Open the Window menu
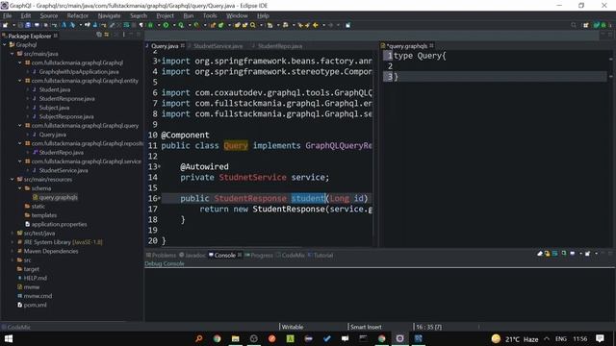The image size is (616, 346). point(237,15)
